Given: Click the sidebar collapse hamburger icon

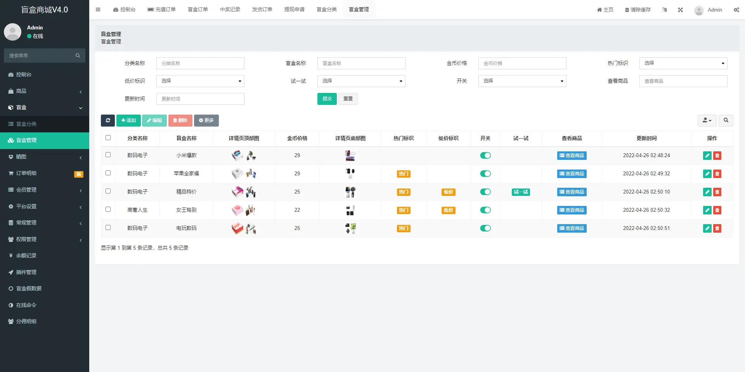Looking at the screenshot, I should point(98,9).
